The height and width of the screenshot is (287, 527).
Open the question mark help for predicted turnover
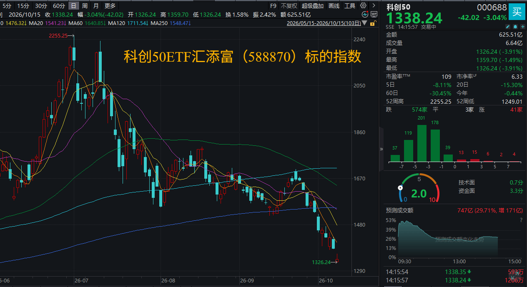(x=521, y=220)
